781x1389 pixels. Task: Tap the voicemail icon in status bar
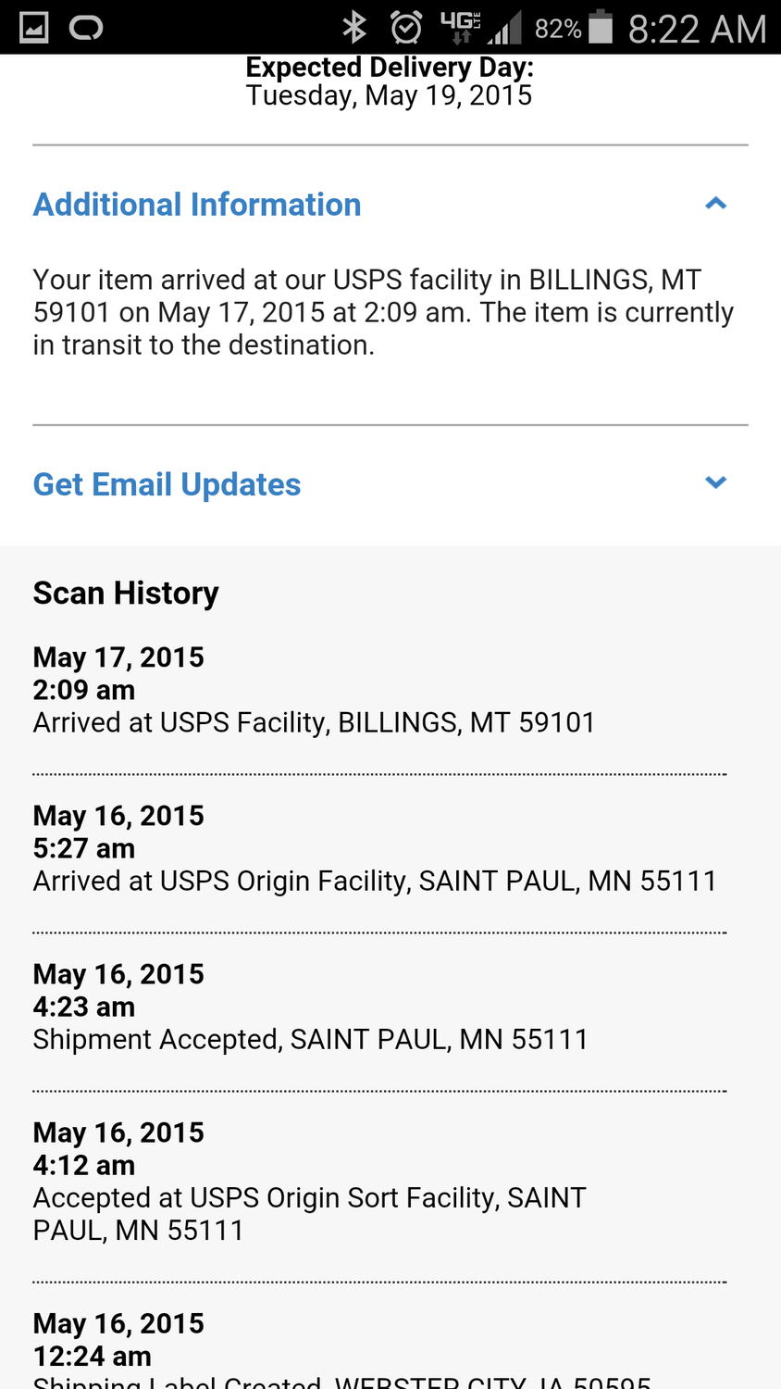(x=86, y=28)
